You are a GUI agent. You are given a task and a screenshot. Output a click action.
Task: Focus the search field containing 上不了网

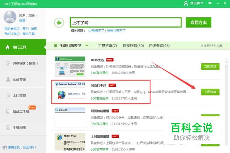click(x=126, y=23)
